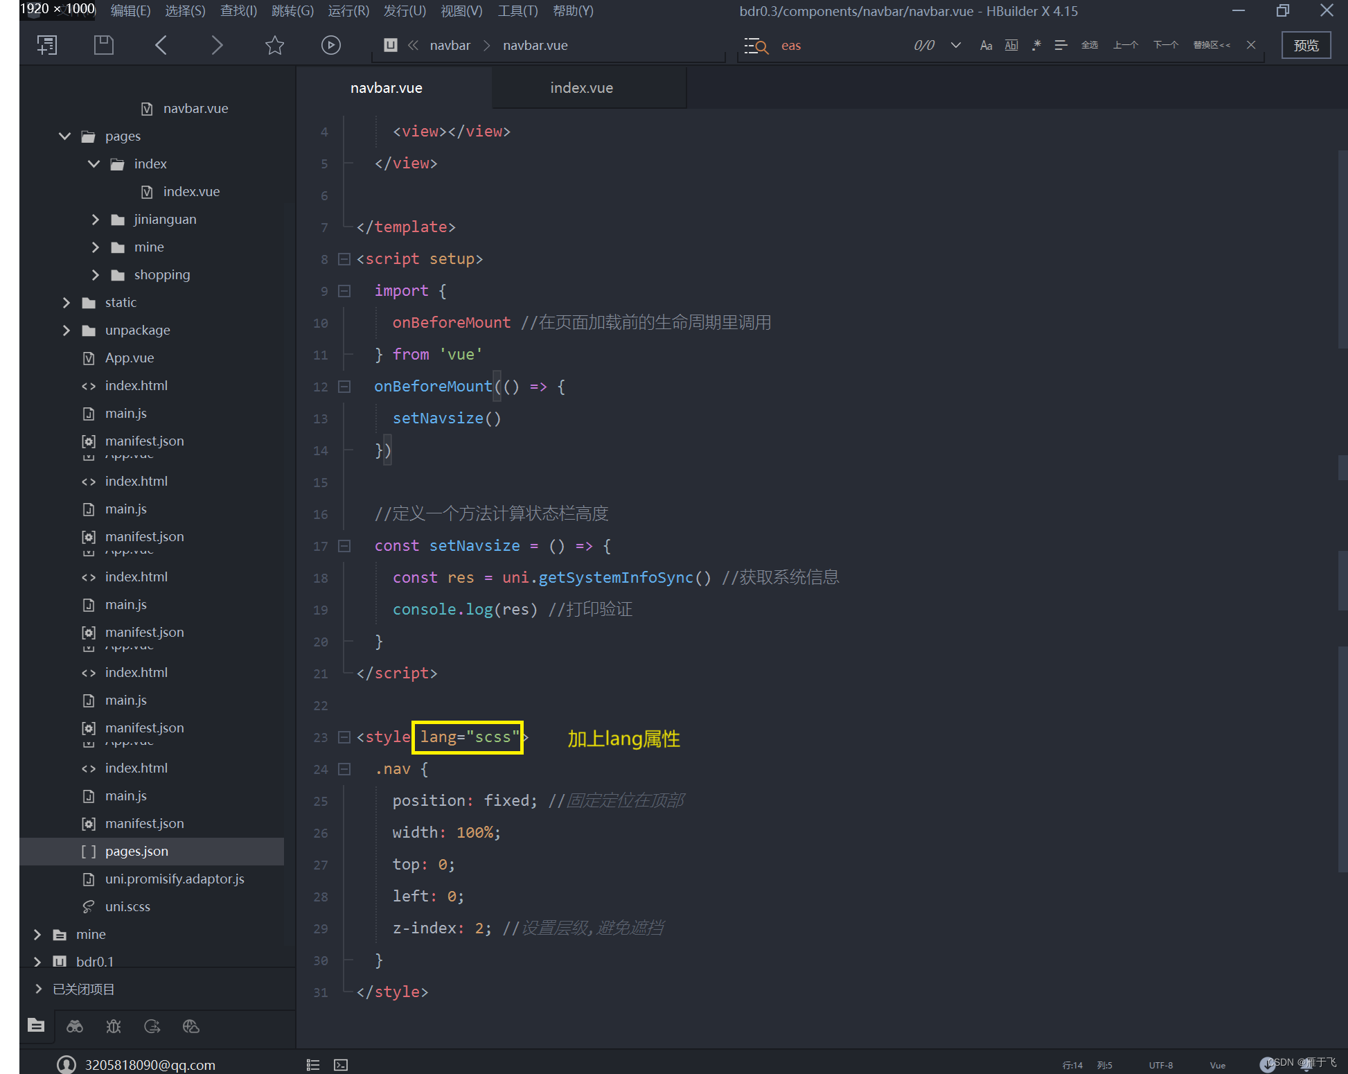Screen dimensions: 1348x1074
Task: Click the breadcrumb double-chevron icon
Action: coord(414,45)
